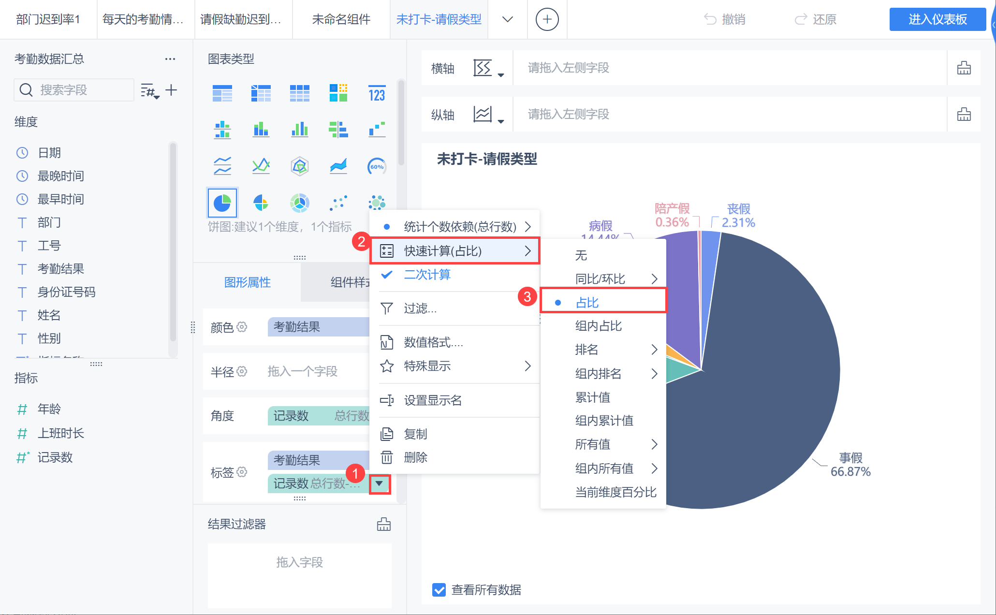The width and height of the screenshot is (996, 615).
Task: Click the 进入仪表板 button
Action: pyautogui.click(x=937, y=19)
